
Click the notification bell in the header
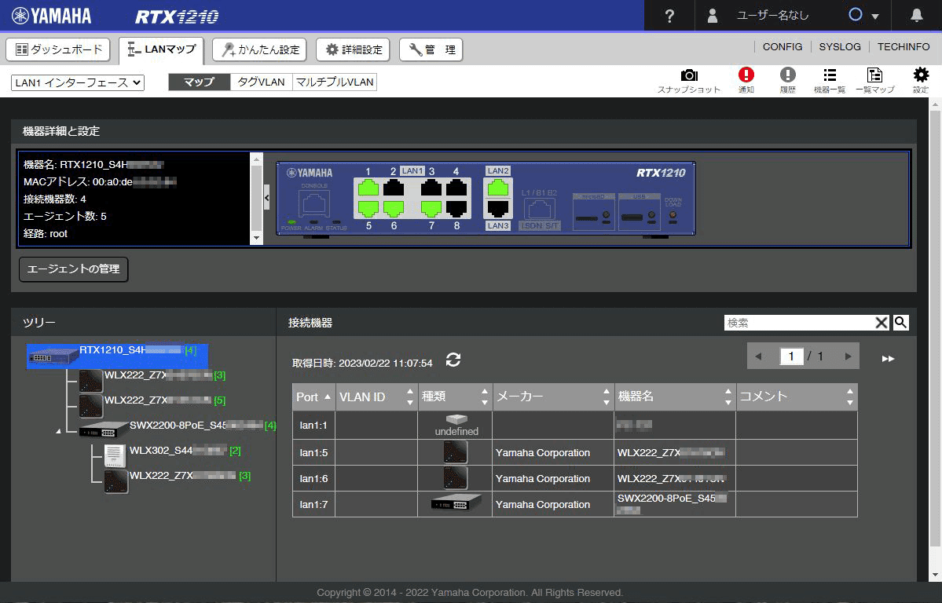(916, 15)
